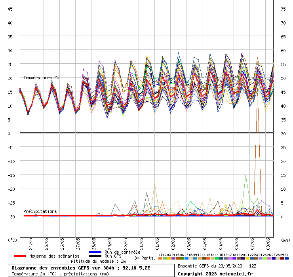Click the 75 value on right precipitation axis

pyautogui.click(x=283, y=9)
